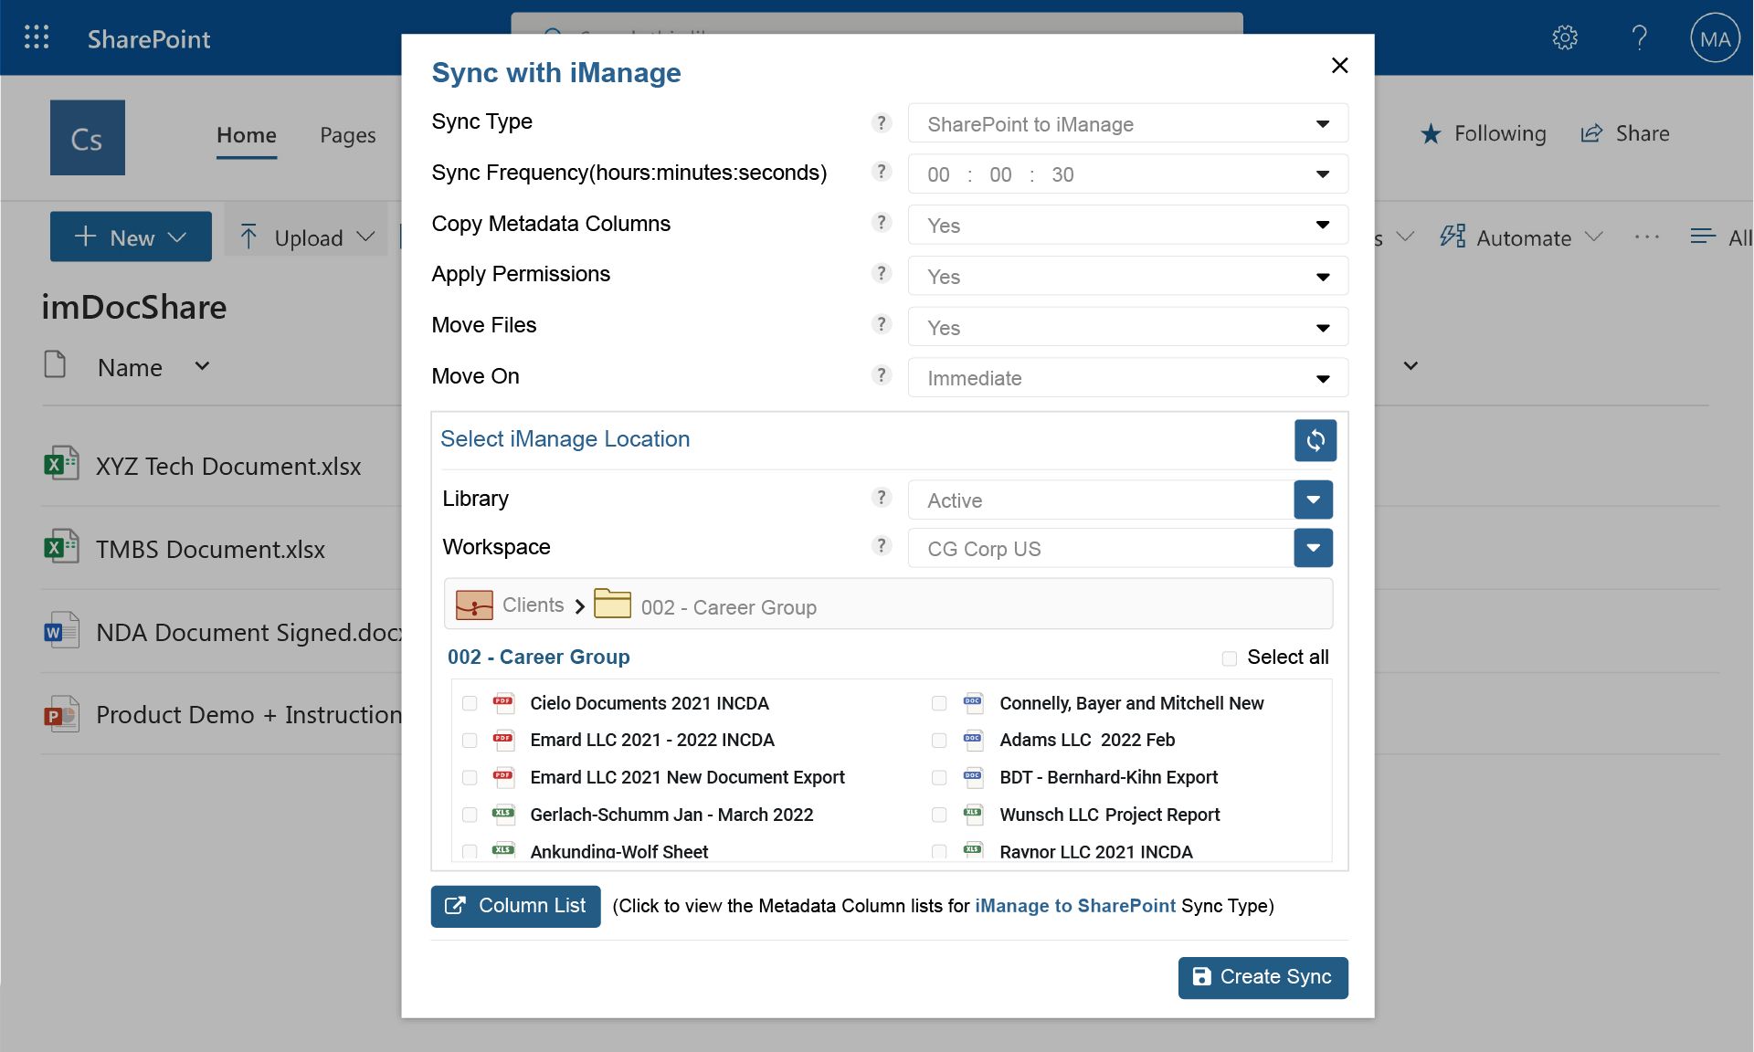Click the Column List button
The height and width of the screenshot is (1052, 1754).
click(516, 904)
